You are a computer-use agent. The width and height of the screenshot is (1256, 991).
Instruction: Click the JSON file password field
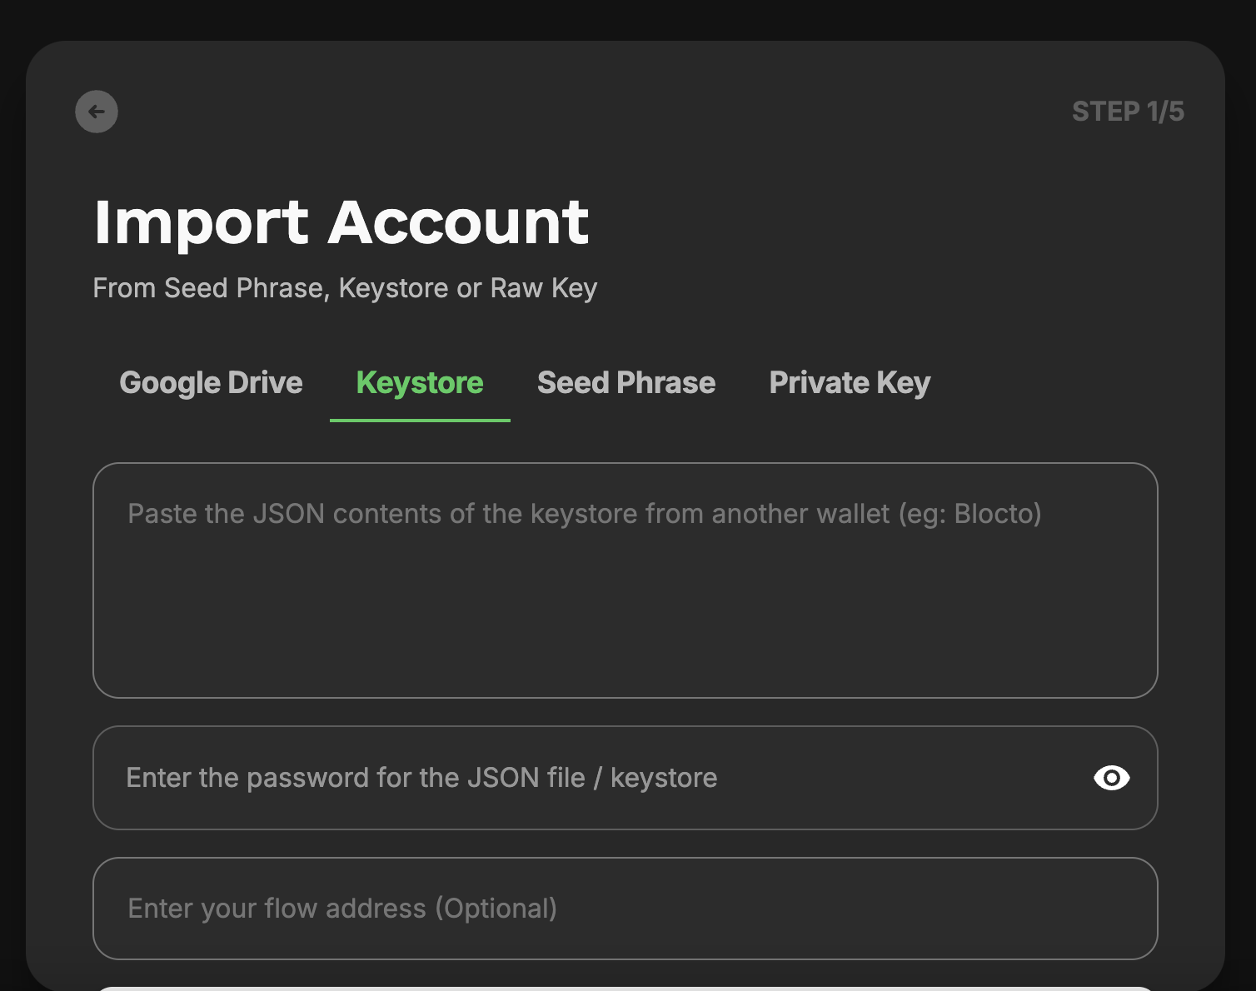pyautogui.click(x=583, y=778)
